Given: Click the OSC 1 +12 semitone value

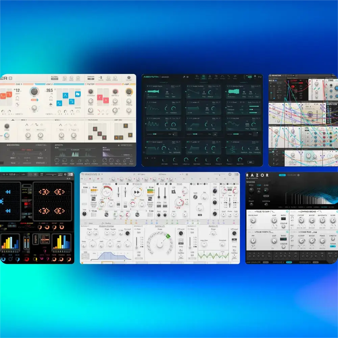Looking at the screenshot, I should point(17,90).
